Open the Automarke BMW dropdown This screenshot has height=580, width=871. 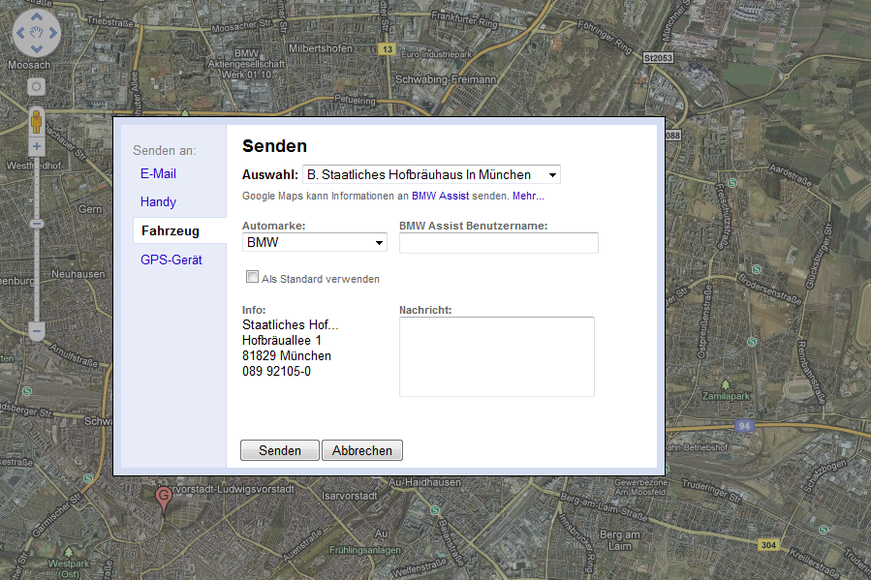[x=315, y=242]
